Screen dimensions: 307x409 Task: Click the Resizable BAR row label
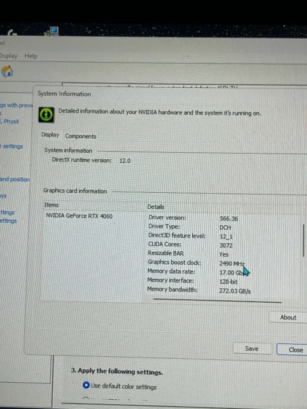point(166,253)
